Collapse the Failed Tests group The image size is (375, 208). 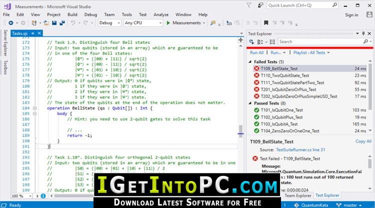pos(250,62)
